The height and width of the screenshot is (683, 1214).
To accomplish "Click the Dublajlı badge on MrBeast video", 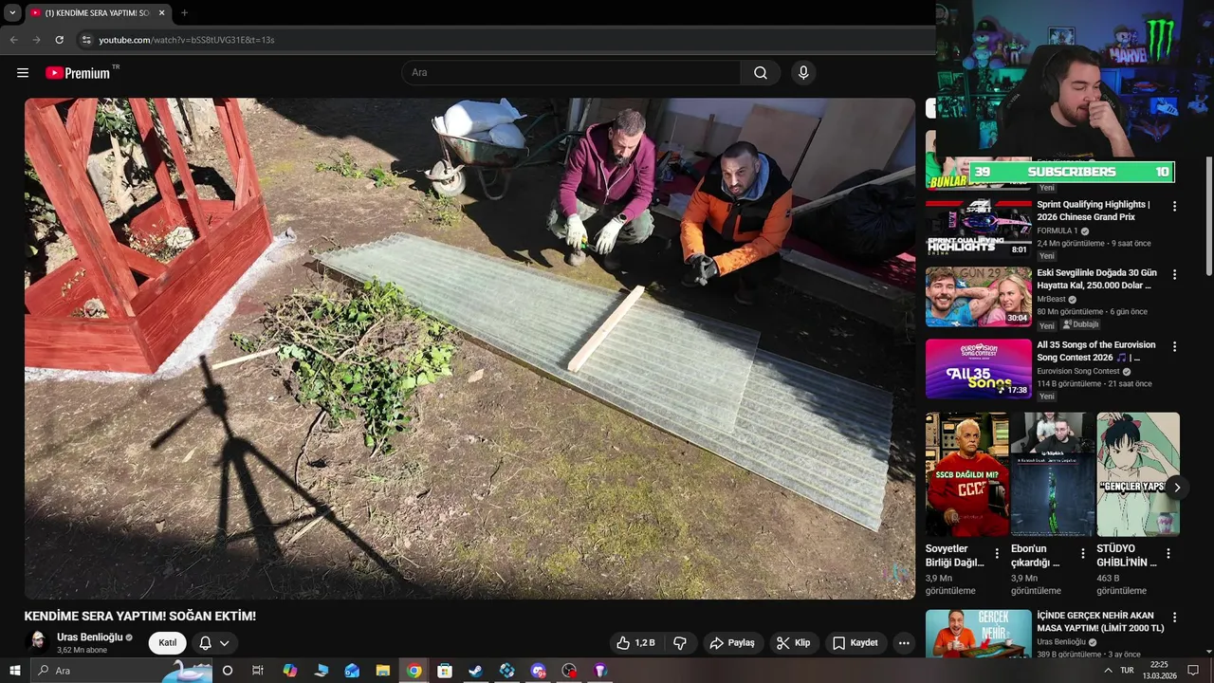I will [1080, 324].
